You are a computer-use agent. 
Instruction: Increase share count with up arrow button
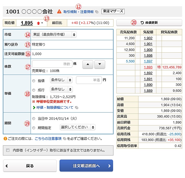pos(88,64)
